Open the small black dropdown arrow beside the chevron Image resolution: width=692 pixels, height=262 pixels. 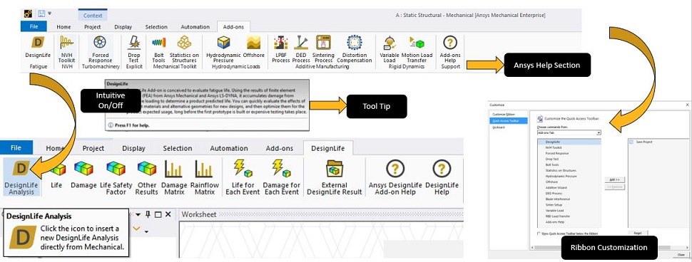click(146, 231)
